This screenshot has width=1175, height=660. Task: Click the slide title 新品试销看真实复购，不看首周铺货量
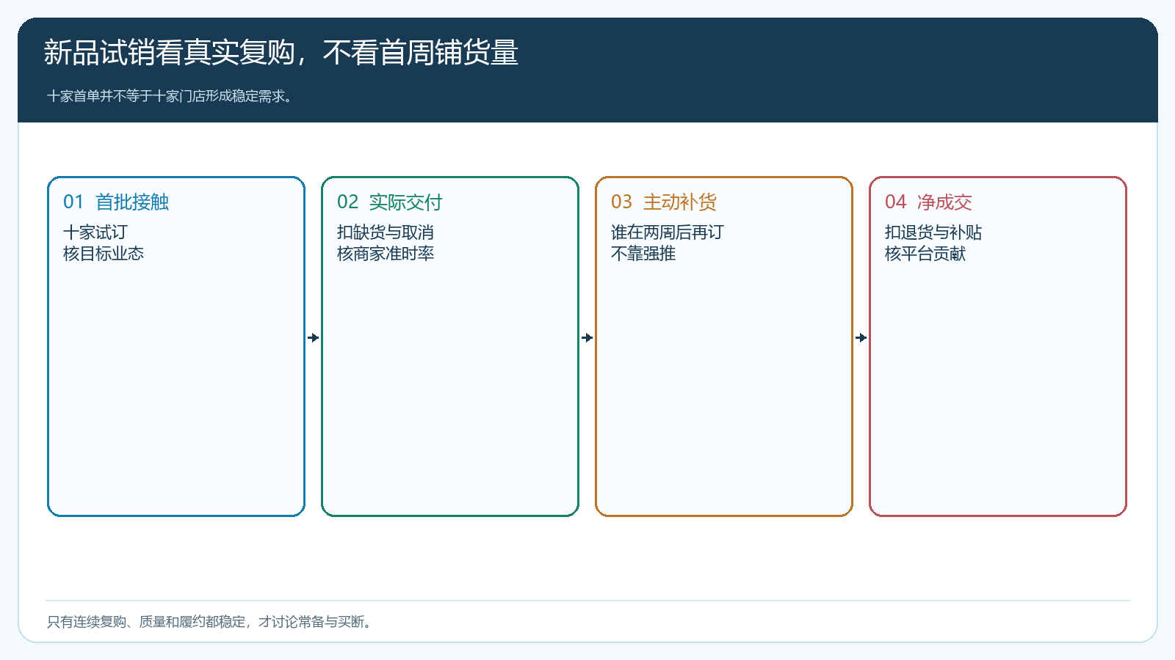point(281,53)
